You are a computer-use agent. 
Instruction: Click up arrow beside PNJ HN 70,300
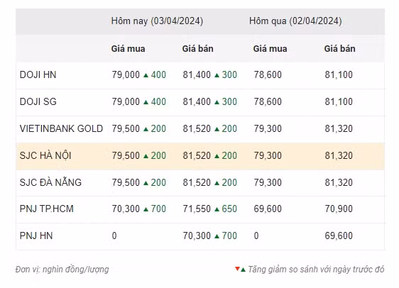click(217, 236)
